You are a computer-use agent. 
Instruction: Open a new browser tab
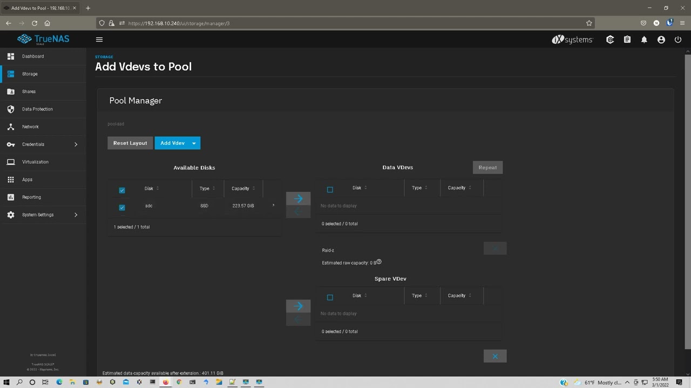coord(88,8)
